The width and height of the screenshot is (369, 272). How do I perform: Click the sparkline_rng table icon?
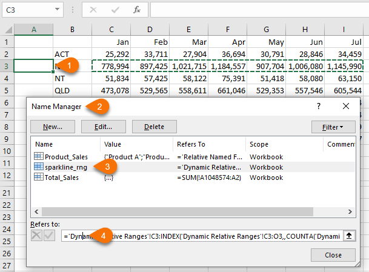point(39,167)
